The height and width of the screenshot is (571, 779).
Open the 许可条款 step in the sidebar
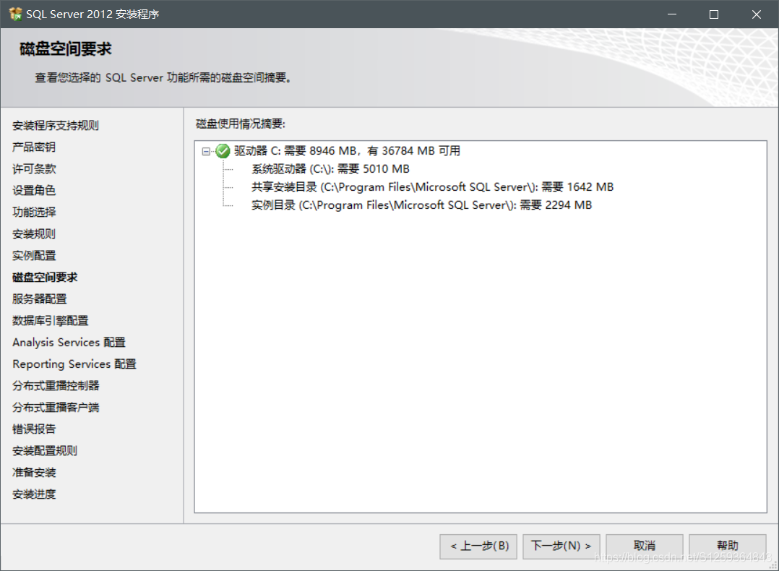34,169
